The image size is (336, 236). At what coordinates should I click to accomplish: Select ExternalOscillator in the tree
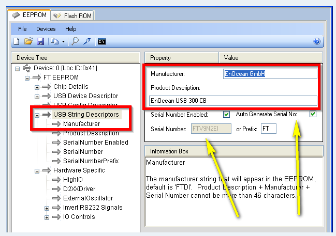click(88, 198)
